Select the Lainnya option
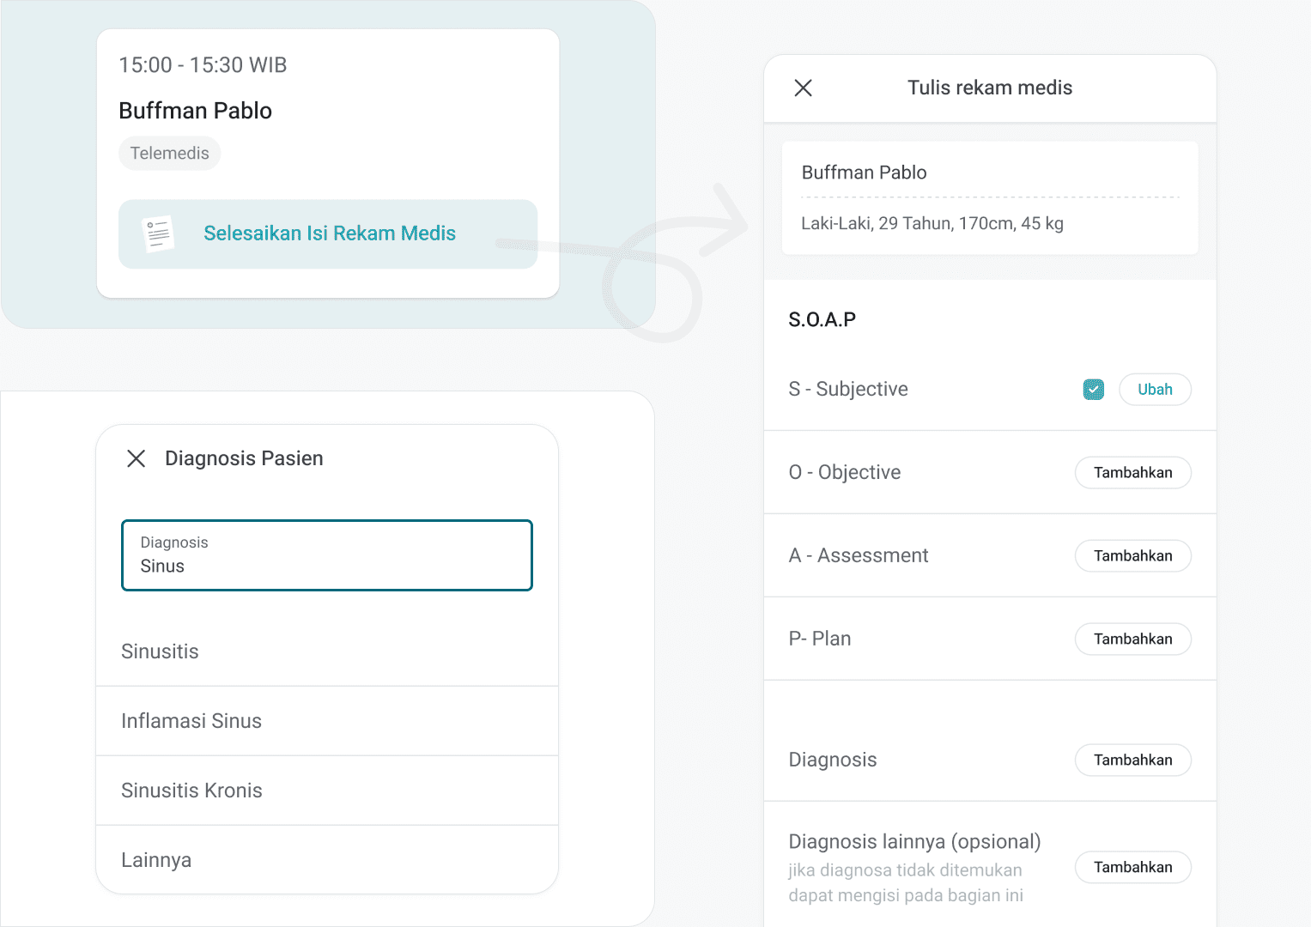The width and height of the screenshot is (1311, 927). [156, 860]
